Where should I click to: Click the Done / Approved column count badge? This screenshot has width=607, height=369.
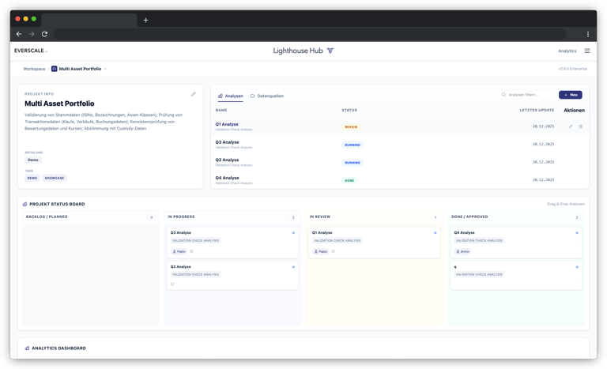click(x=577, y=217)
